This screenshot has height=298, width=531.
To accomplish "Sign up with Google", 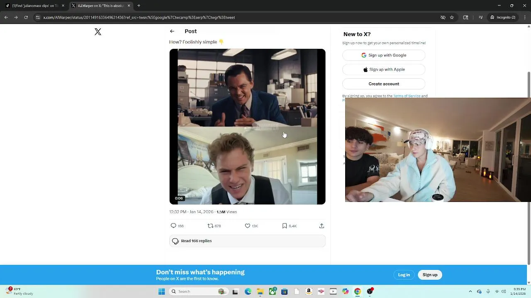I will [x=384, y=55].
